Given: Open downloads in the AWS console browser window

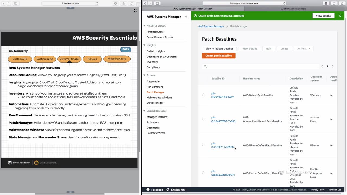Looking at the screenshot, I should 326,4.
